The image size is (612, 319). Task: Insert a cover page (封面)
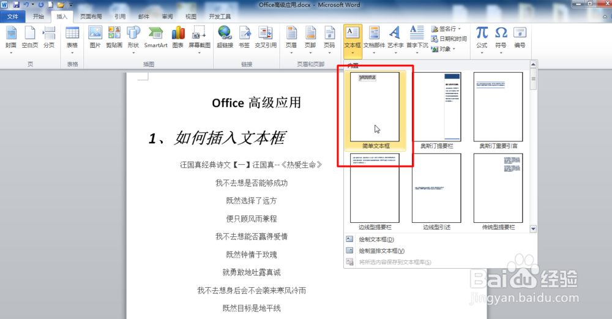pyautogui.click(x=11, y=38)
